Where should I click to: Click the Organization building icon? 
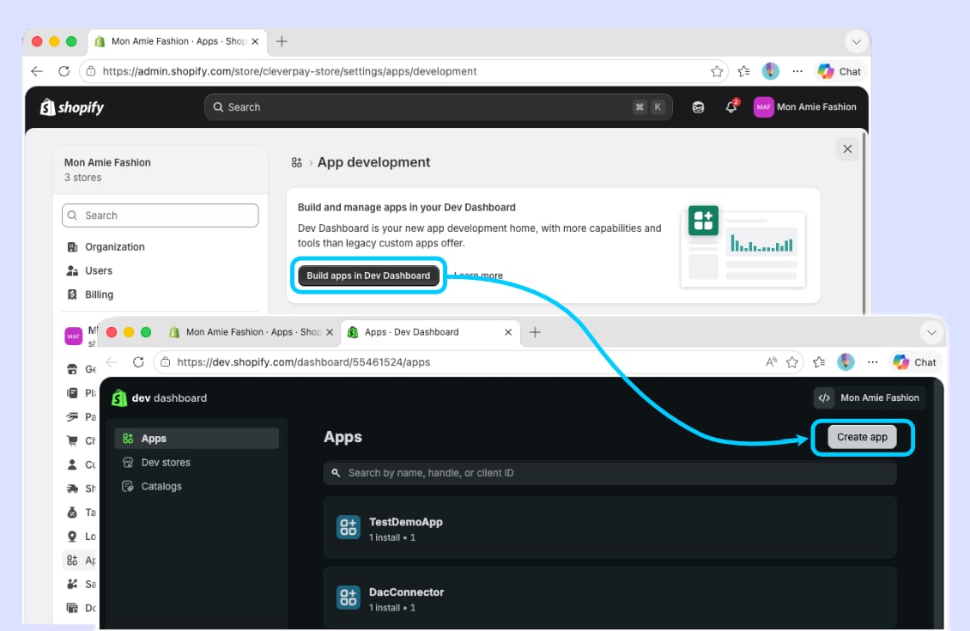click(72, 247)
